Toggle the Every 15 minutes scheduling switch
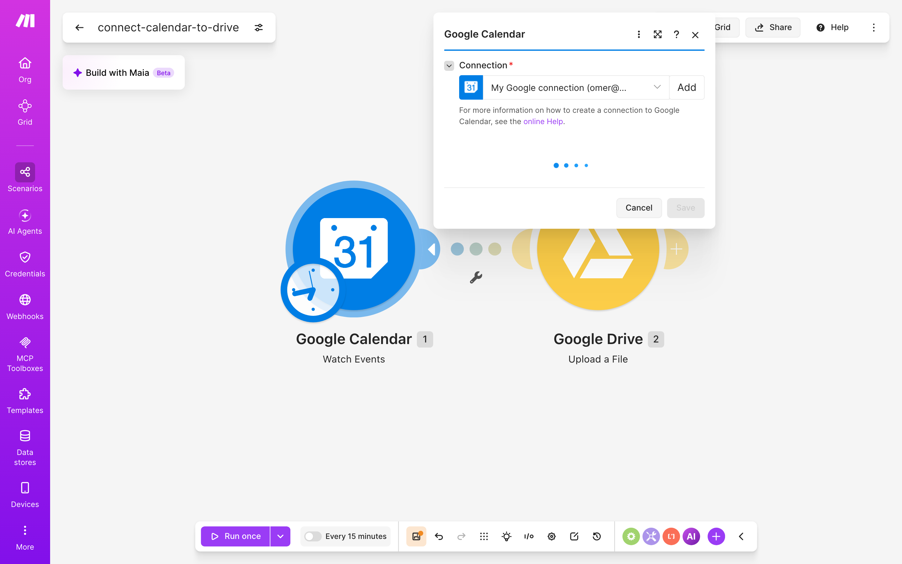 [313, 536]
